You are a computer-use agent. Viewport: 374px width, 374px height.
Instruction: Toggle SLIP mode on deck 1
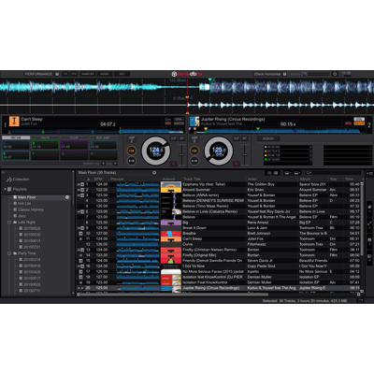click(x=174, y=138)
